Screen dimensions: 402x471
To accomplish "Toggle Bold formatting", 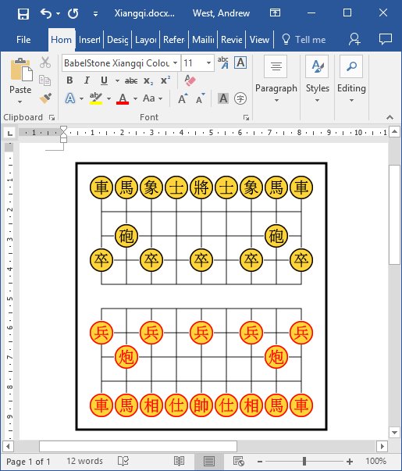I will [x=69, y=80].
